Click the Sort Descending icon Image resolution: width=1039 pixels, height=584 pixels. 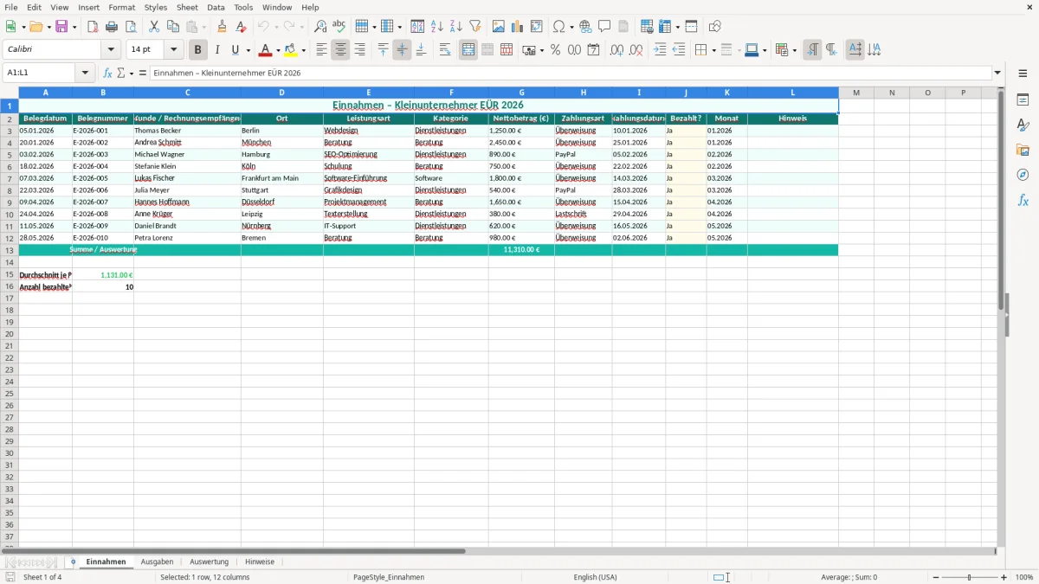[x=456, y=27]
